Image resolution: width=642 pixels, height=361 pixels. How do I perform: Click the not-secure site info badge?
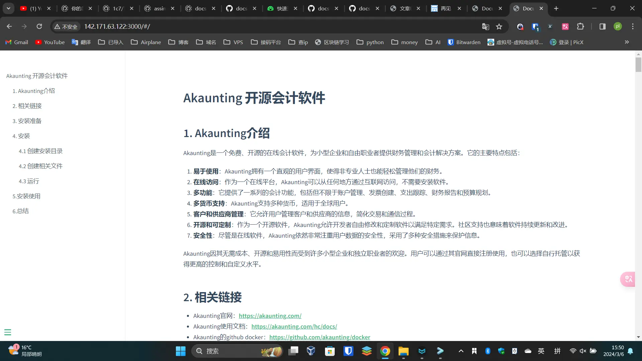(66, 26)
